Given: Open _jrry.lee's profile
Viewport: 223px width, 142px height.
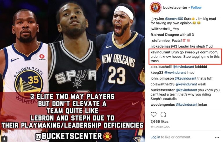Looking at the screenshot, I should point(157,19).
